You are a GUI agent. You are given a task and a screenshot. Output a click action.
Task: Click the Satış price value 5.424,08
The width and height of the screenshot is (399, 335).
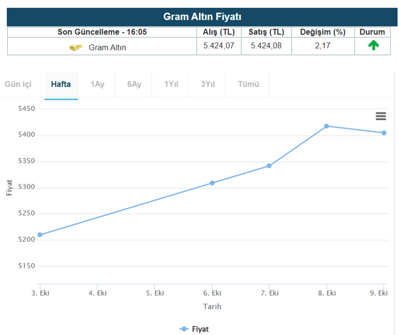pos(266,46)
